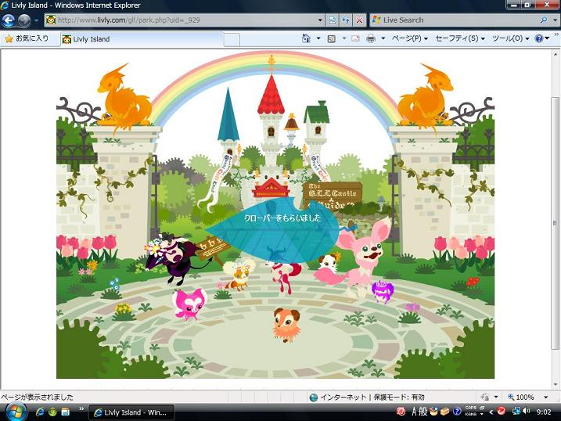561x421 pixels.
Task: Open the ページ(P) menu
Action: (410, 38)
